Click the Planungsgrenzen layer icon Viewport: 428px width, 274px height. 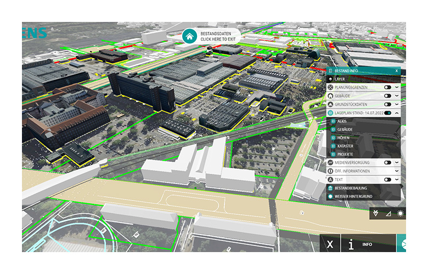(330, 87)
